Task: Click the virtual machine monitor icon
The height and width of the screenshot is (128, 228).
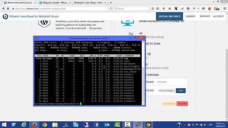Action: coord(128,23)
